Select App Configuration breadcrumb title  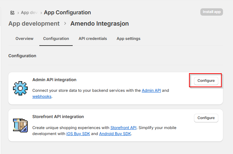click(67, 13)
